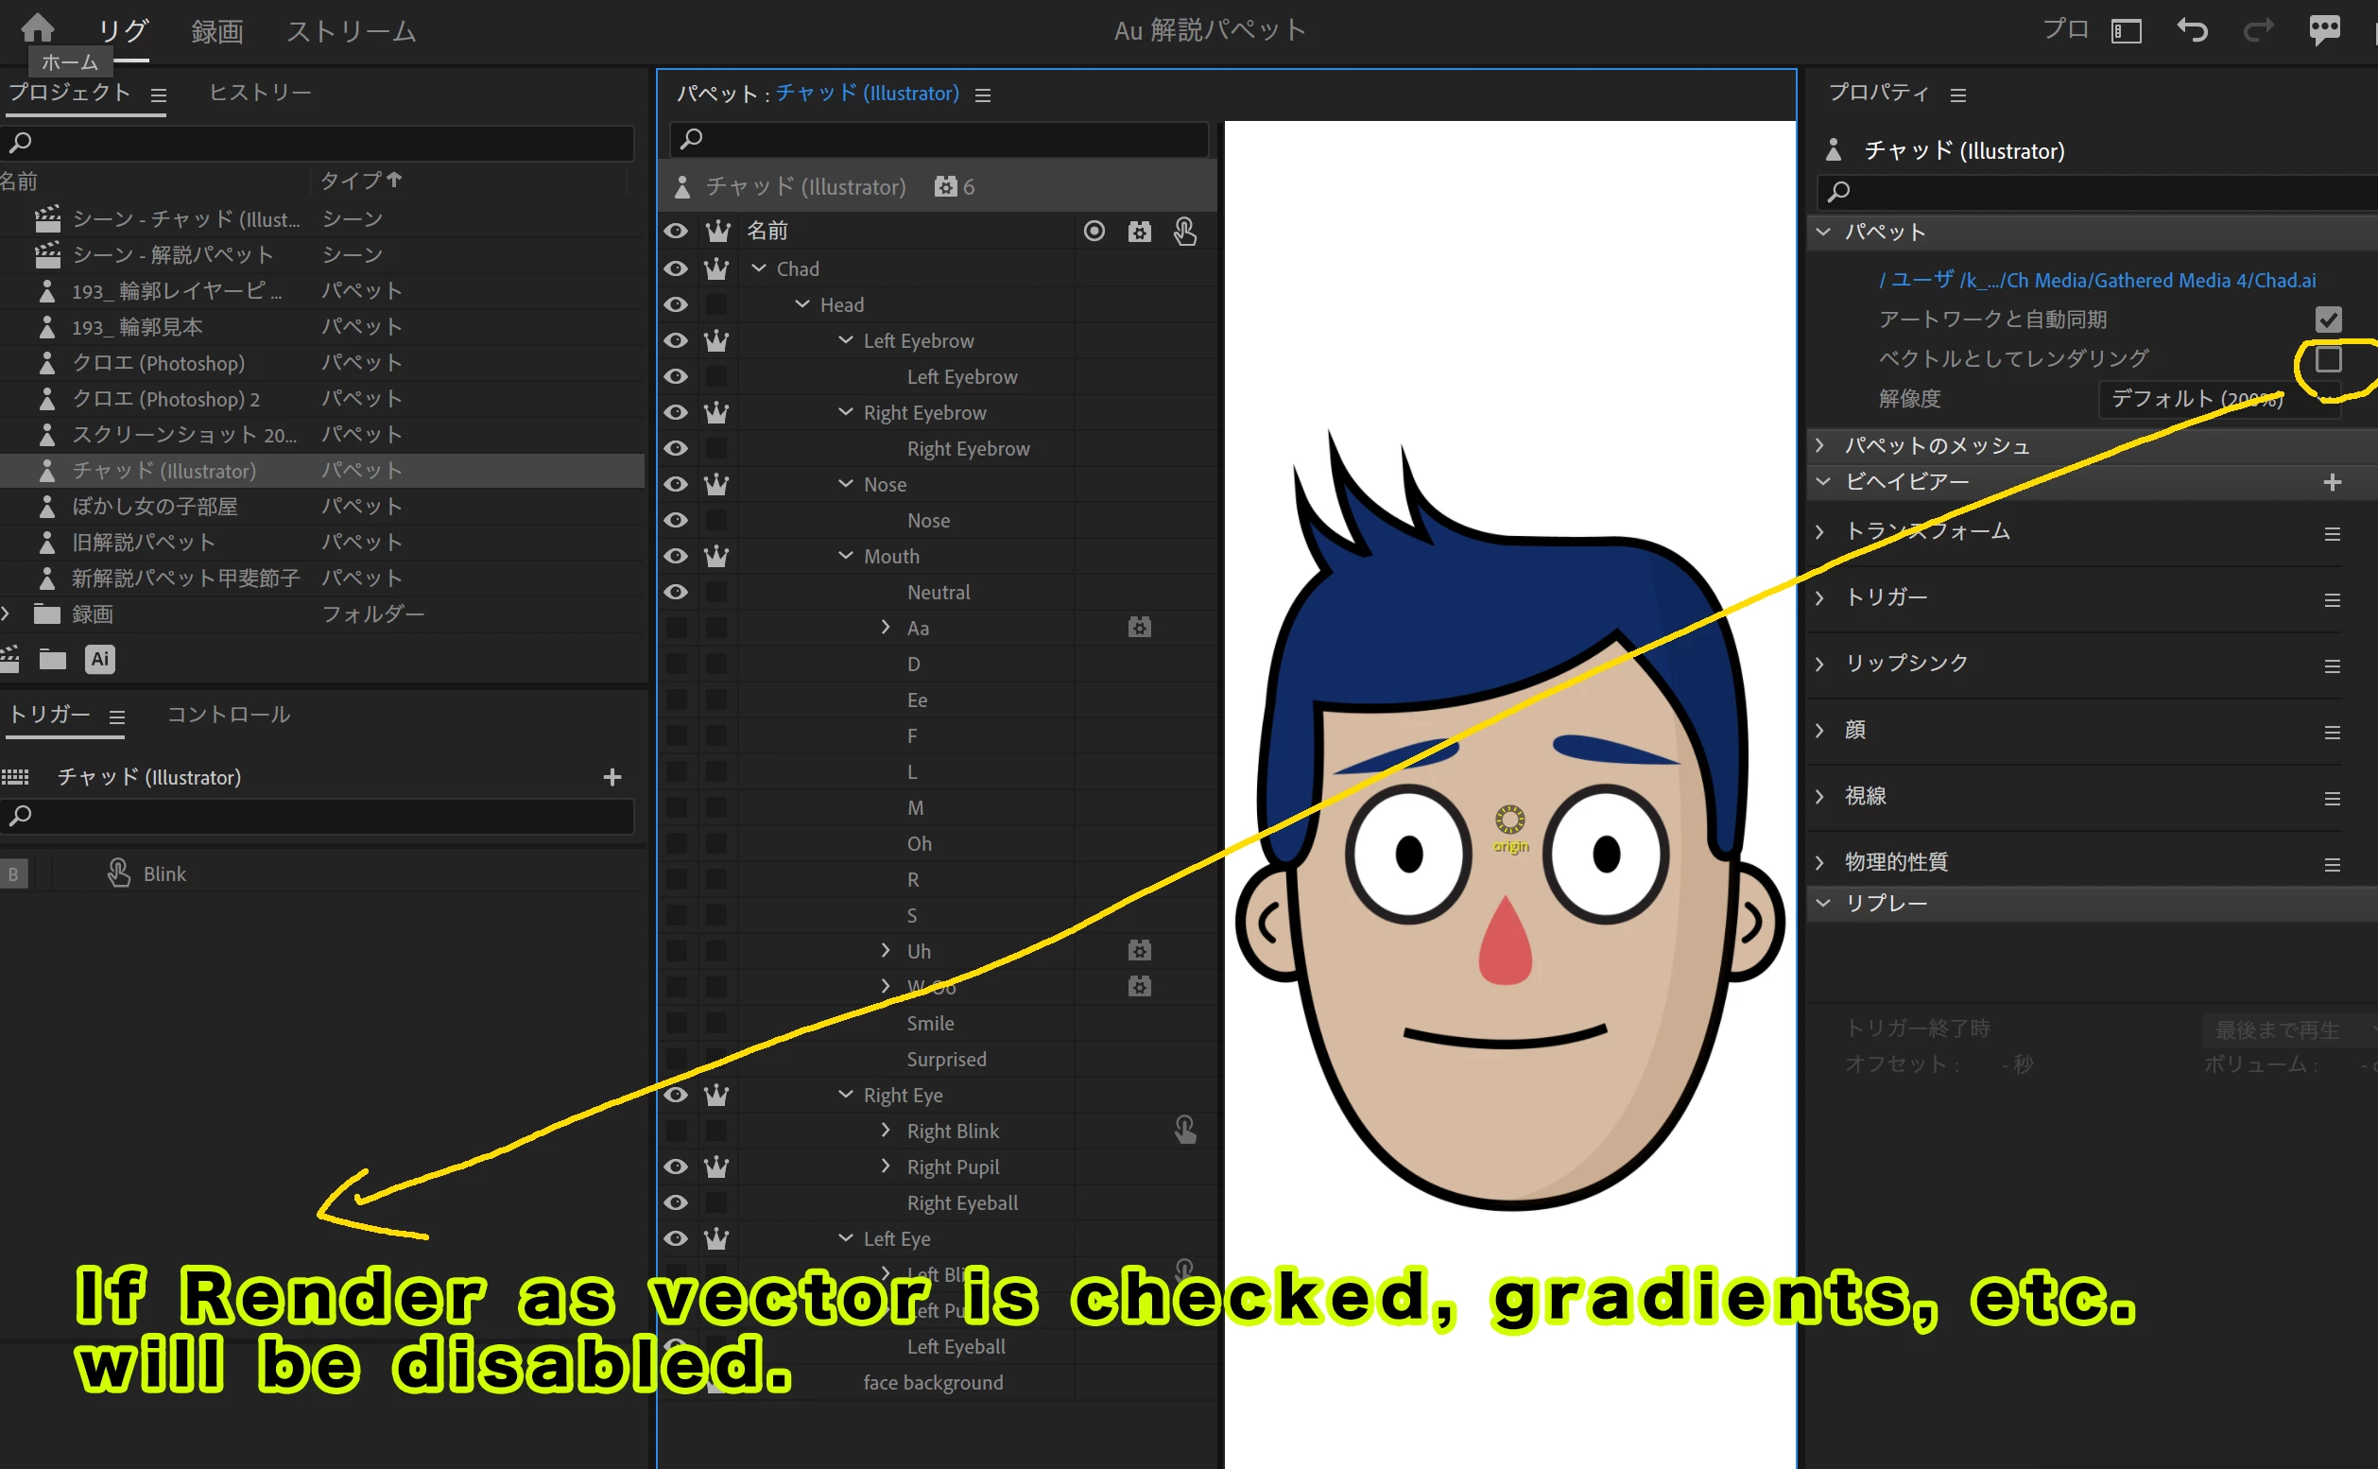Expand the Right Blink layer

[x=885, y=1130]
